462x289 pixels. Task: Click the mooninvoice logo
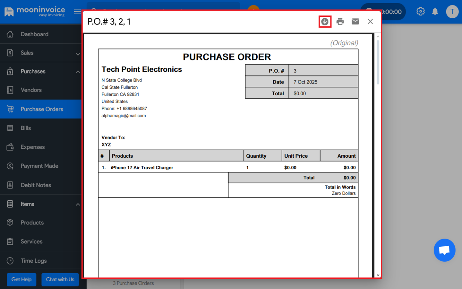click(x=35, y=12)
